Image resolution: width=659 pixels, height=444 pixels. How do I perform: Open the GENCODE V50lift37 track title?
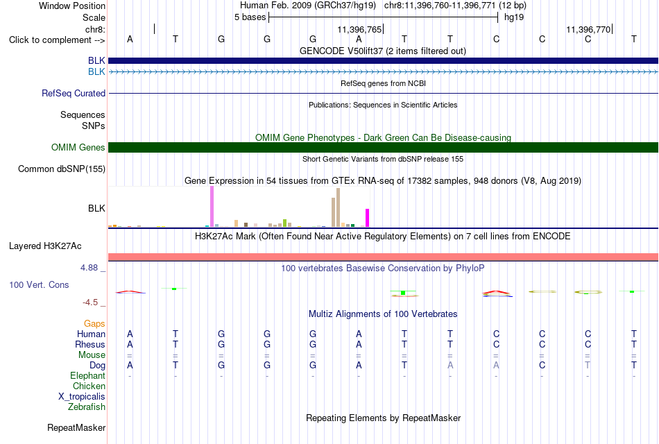click(x=382, y=51)
